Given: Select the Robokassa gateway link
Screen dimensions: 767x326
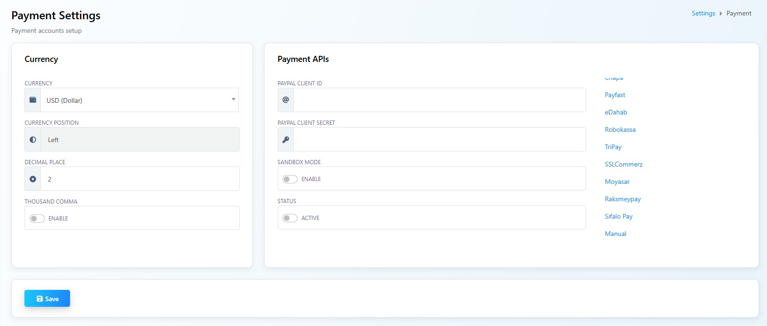Looking at the screenshot, I should 620,130.
